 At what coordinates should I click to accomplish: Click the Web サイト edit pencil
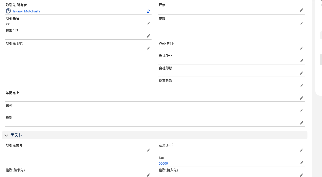pos(302,48)
